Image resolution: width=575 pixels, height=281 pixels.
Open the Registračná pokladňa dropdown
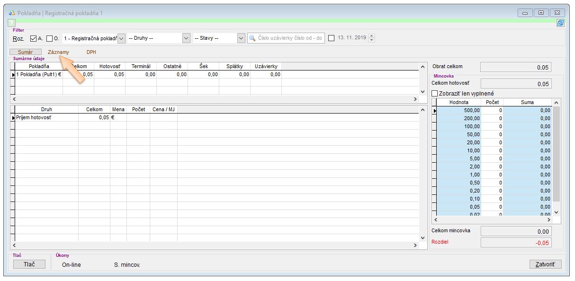[121, 38]
